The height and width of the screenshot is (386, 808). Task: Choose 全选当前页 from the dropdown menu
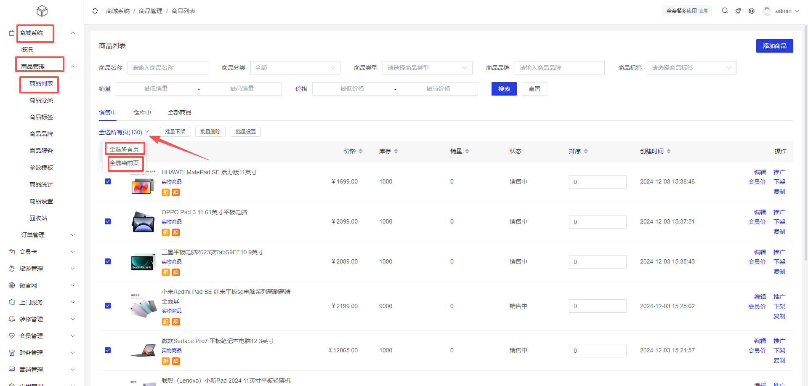point(125,163)
